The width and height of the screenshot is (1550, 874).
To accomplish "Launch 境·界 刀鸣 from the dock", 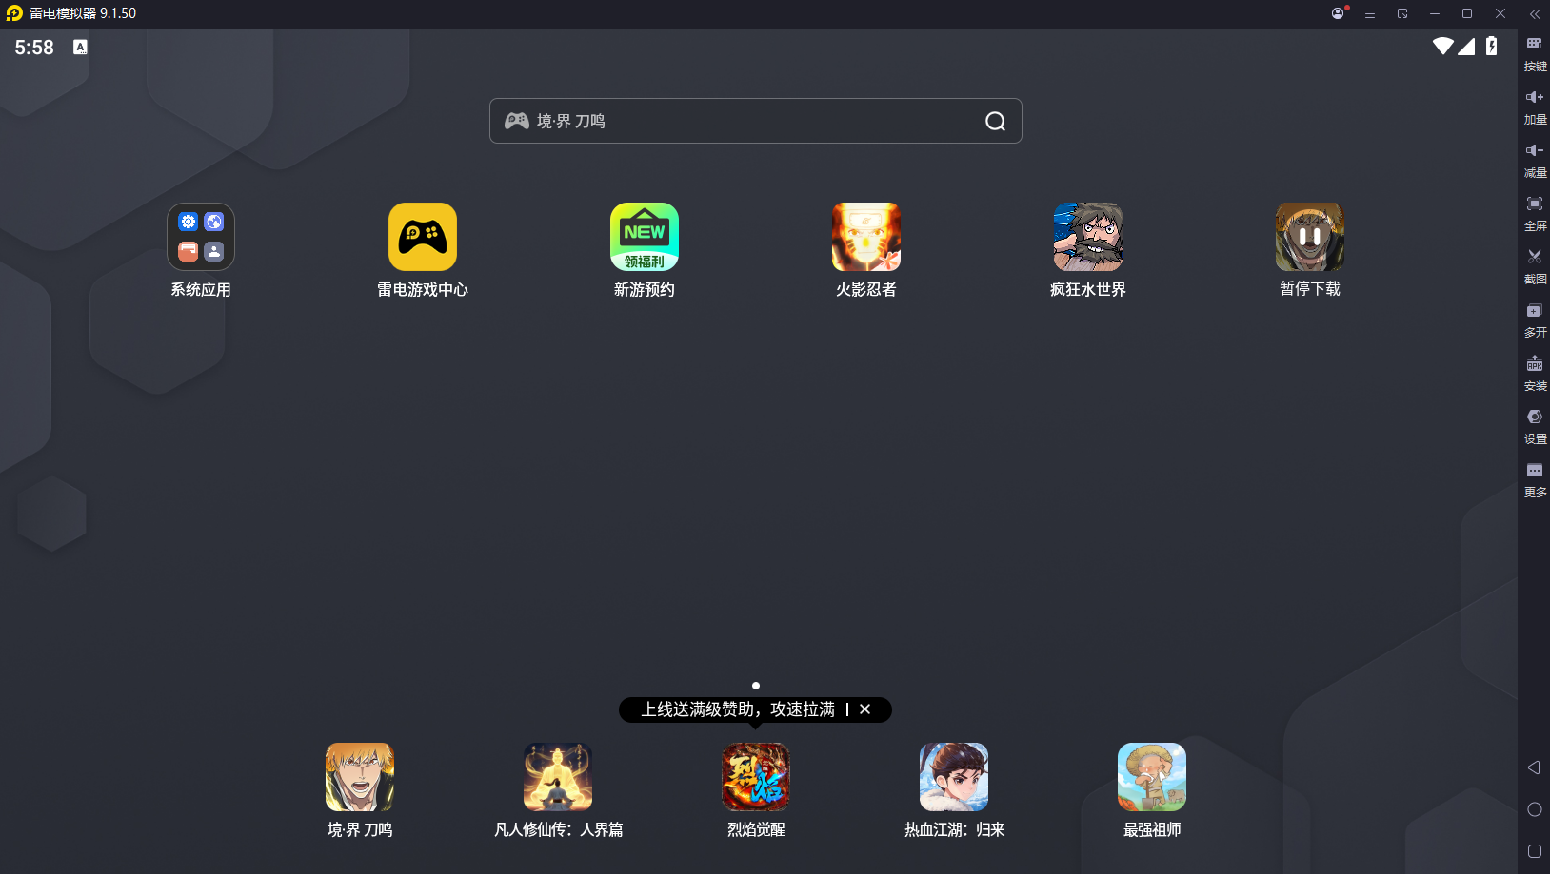I will pyautogui.click(x=360, y=777).
